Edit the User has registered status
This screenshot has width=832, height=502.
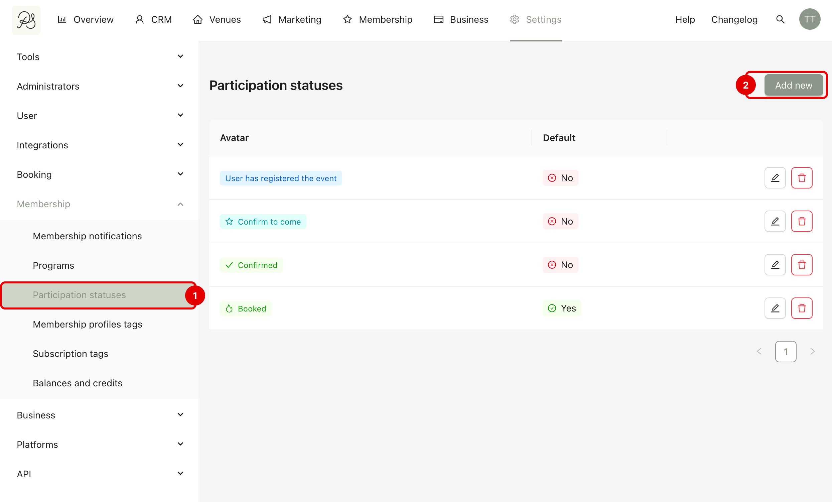tap(775, 178)
